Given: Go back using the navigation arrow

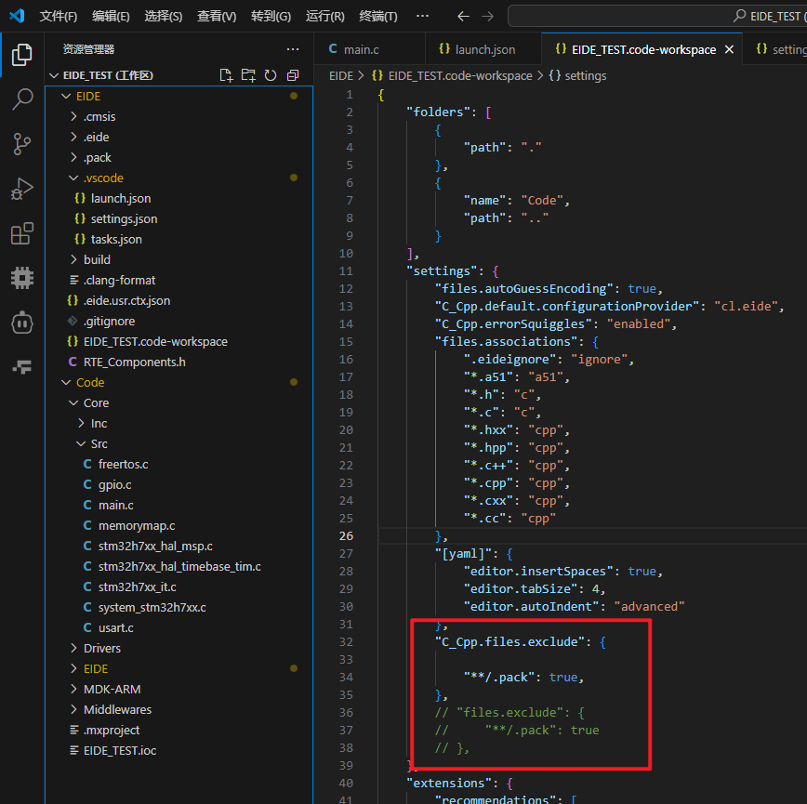Looking at the screenshot, I should (463, 17).
